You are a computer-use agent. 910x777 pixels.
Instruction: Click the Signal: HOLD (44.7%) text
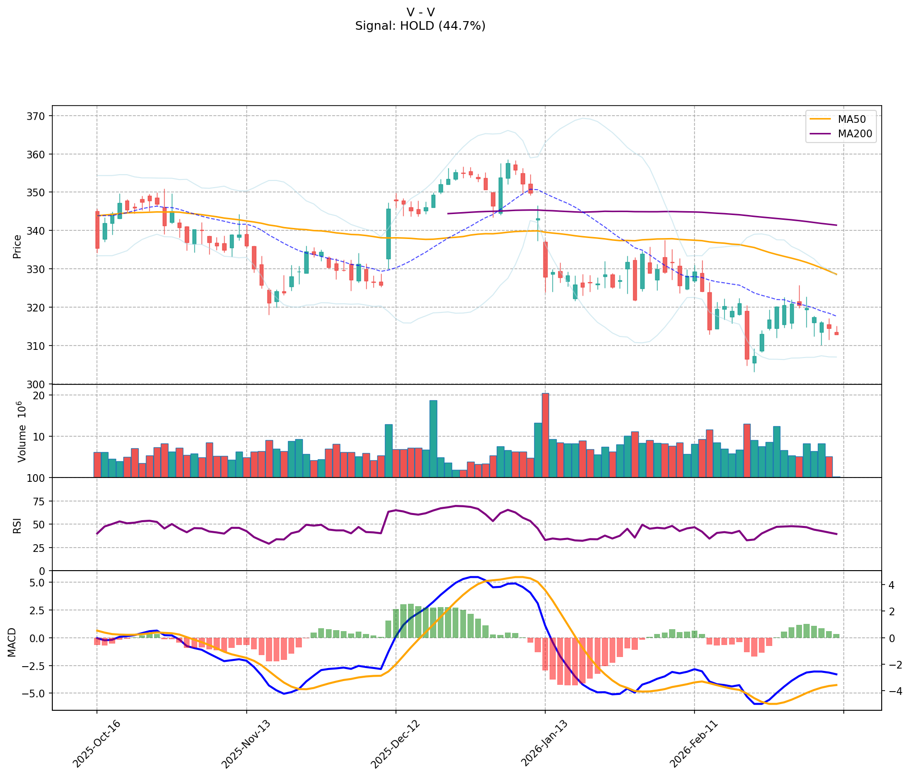[x=420, y=26]
